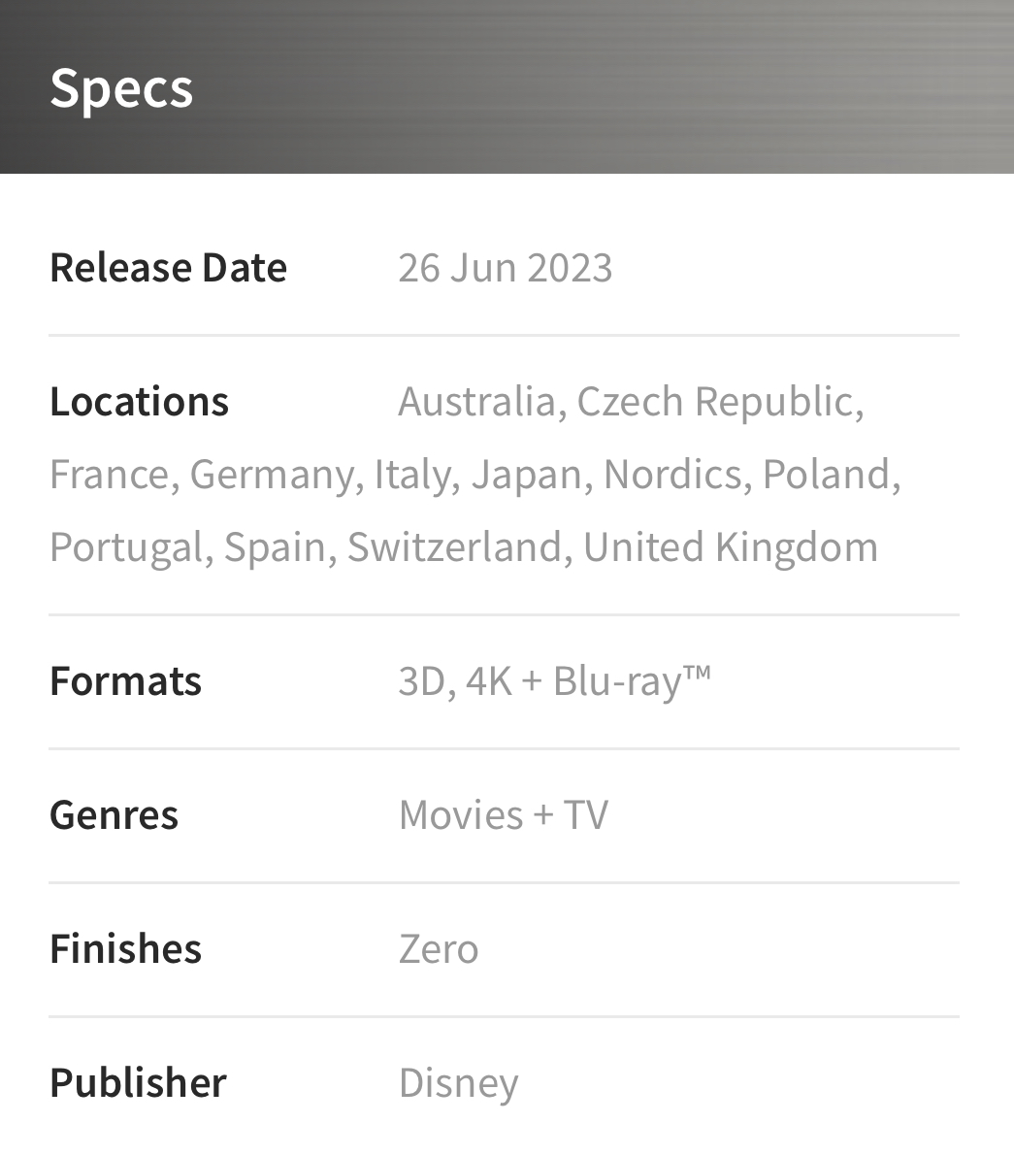
Task: Open the Australia location link
Action: click(x=476, y=402)
